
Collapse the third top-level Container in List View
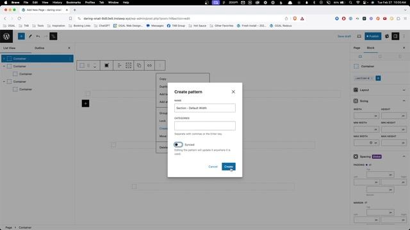click(x=4, y=82)
